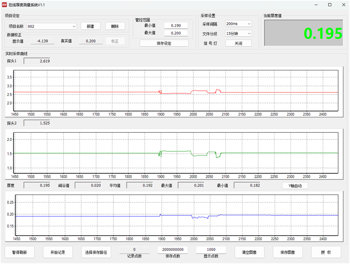Viewport: 350px width, 264px height.
Task: Start recording with 开始记录
Action: pos(58,252)
